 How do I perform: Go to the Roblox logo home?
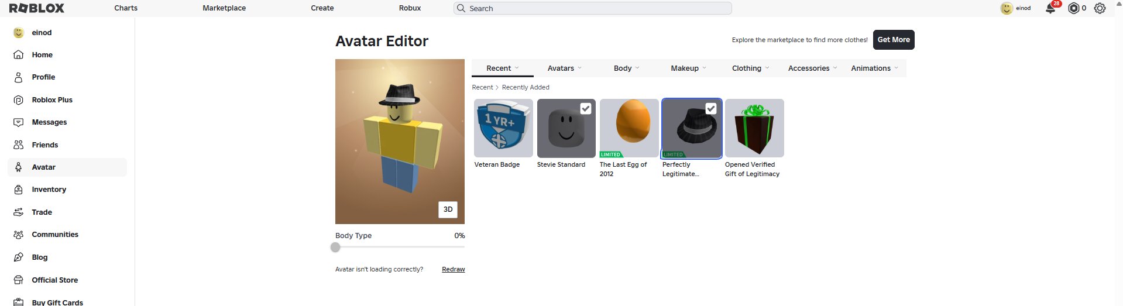click(37, 8)
